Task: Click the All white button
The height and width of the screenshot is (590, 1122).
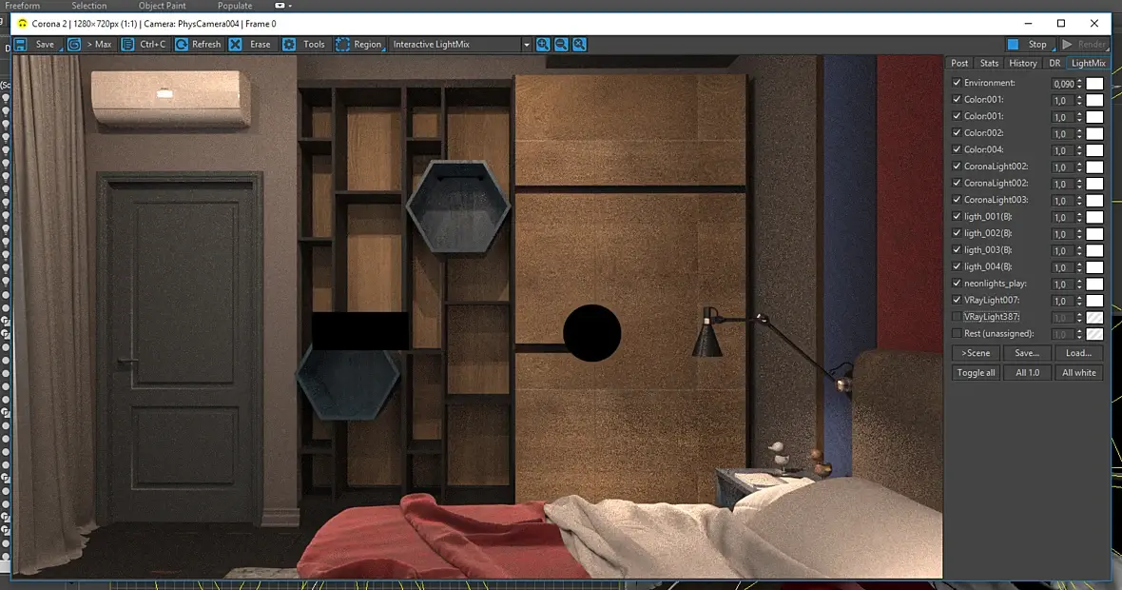Action: pyautogui.click(x=1078, y=372)
